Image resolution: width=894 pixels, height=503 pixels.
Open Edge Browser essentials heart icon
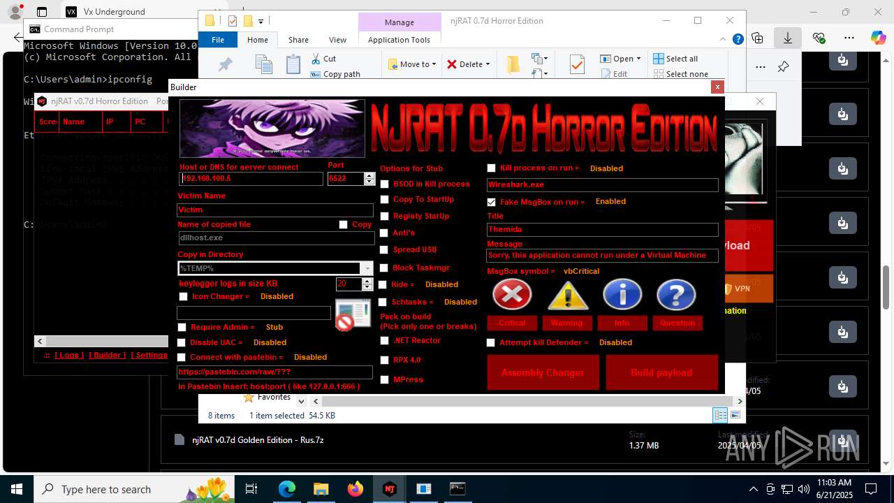pyautogui.click(x=819, y=38)
